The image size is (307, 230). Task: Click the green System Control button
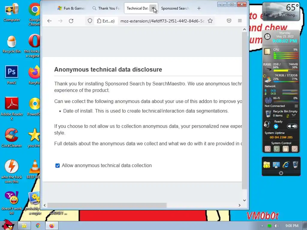coord(277,149)
